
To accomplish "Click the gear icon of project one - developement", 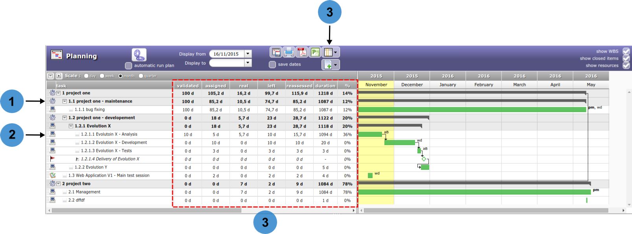I will coord(52,118).
